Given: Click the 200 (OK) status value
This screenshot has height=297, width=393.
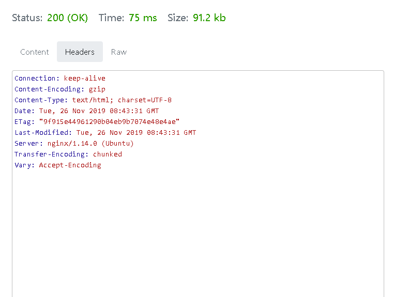Looking at the screenshot, I should tap(67, 18).
